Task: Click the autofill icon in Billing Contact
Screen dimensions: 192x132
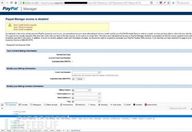Action: [x=89, y=90]
